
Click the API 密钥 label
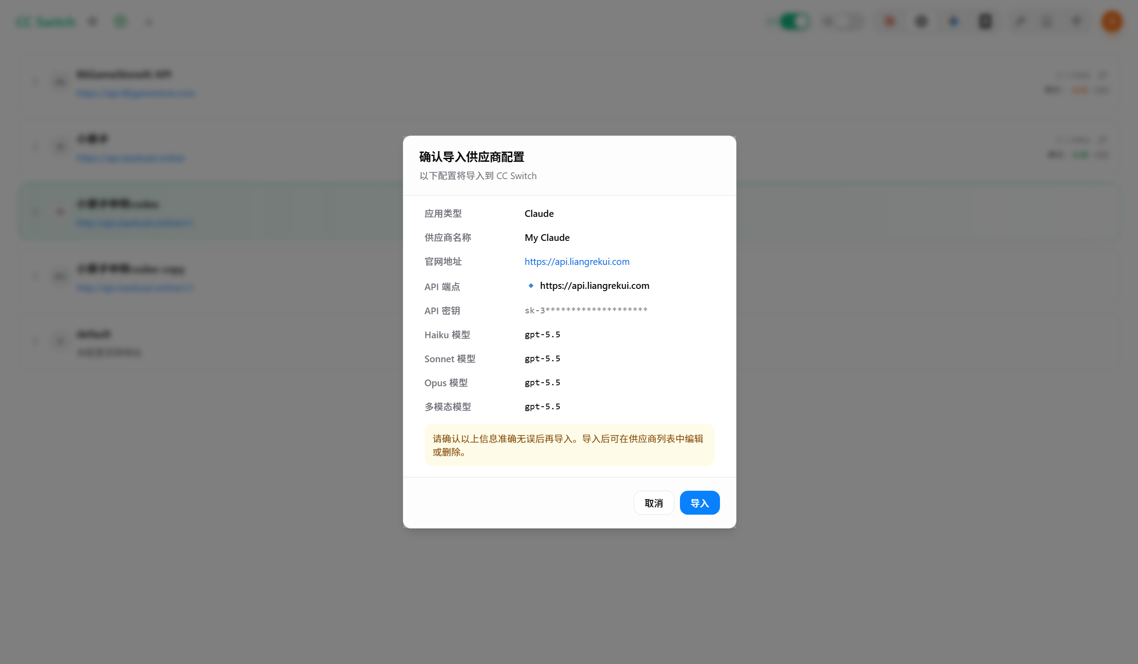(442, 311)
